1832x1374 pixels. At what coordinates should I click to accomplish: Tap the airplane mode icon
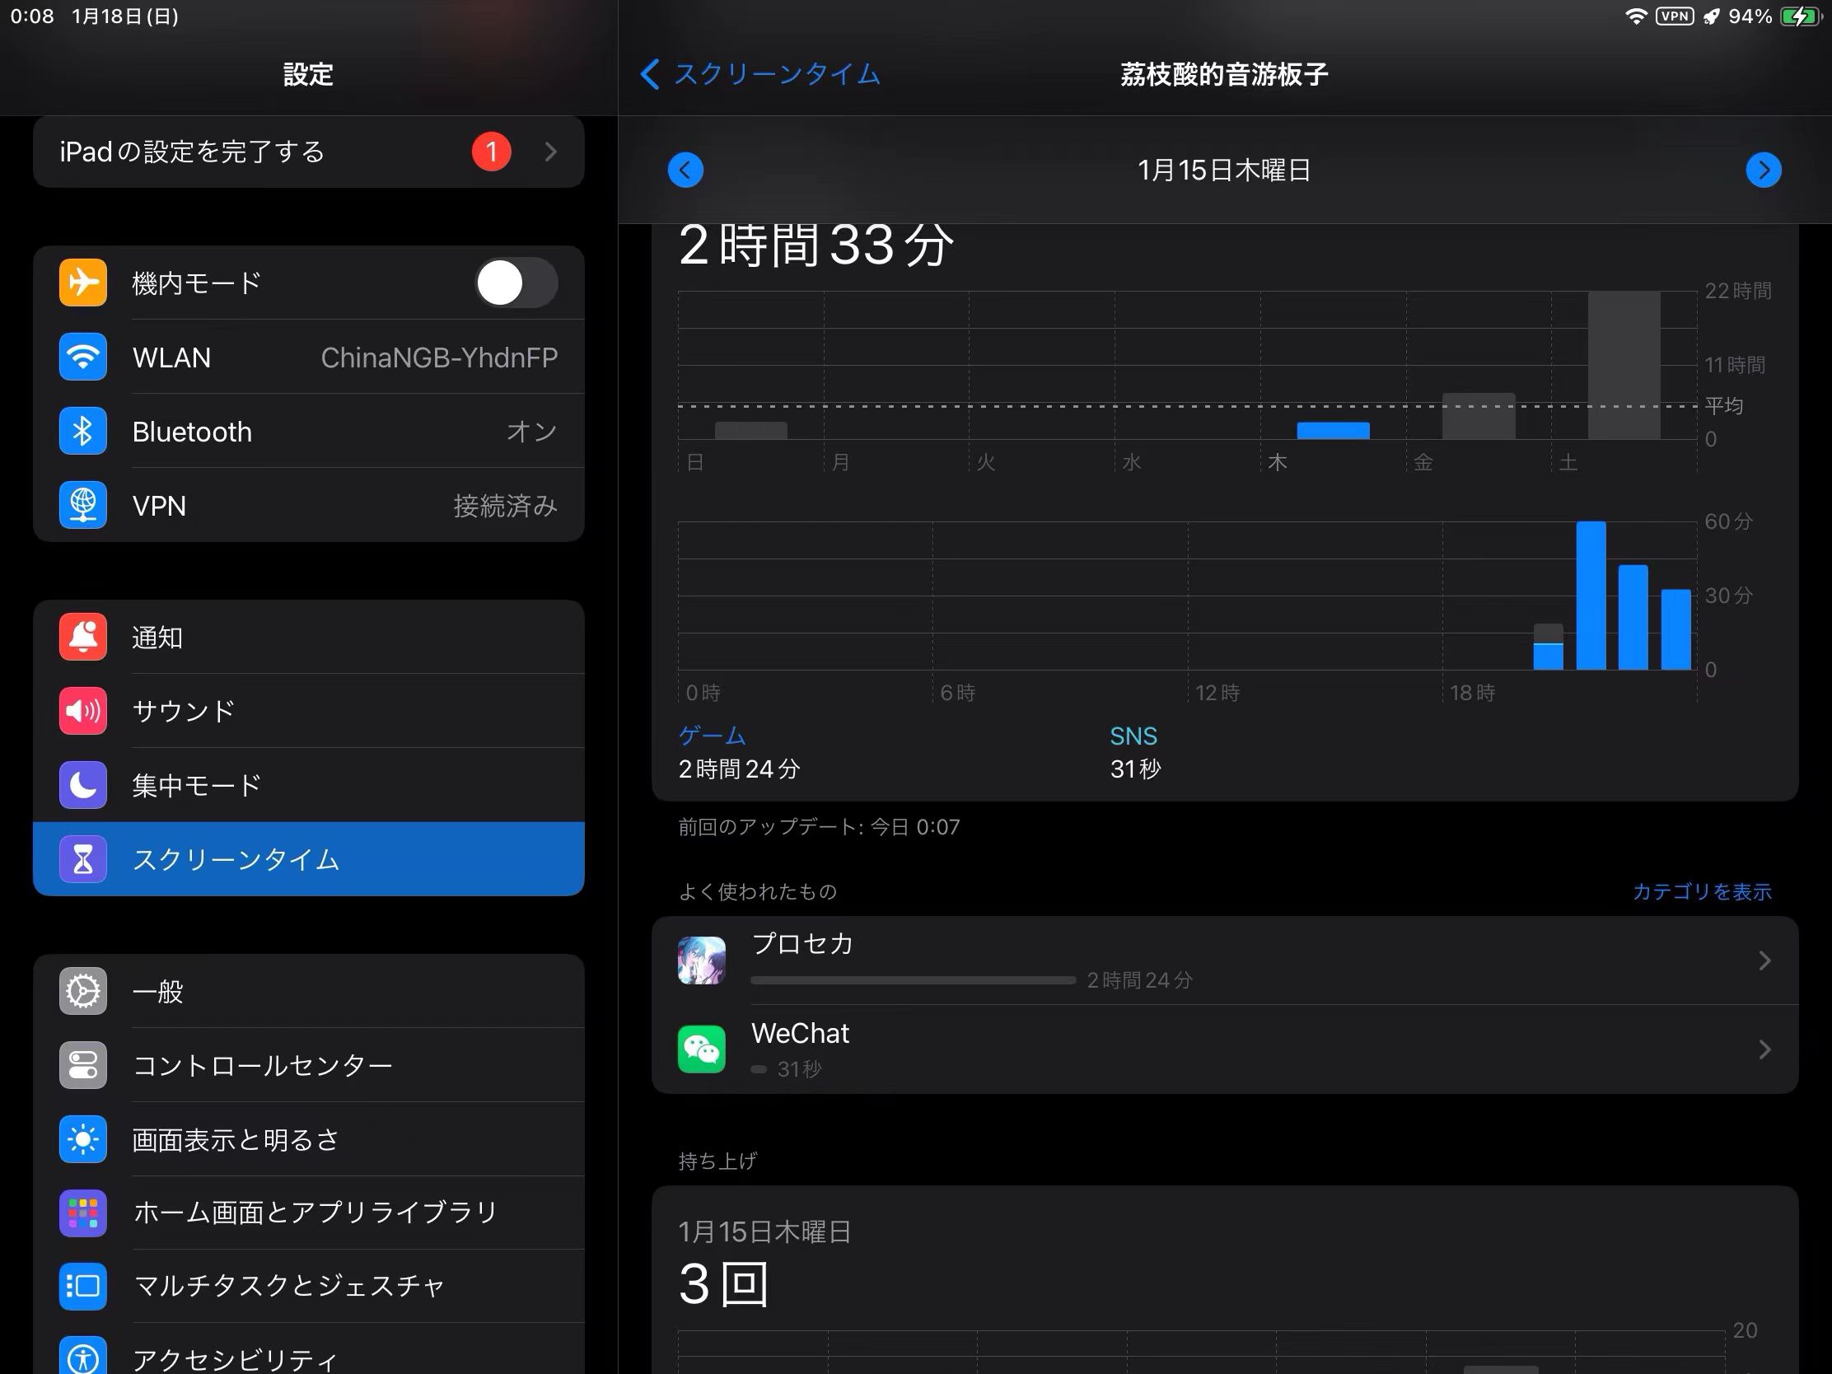pyautogui.click(x=83, y=283)
